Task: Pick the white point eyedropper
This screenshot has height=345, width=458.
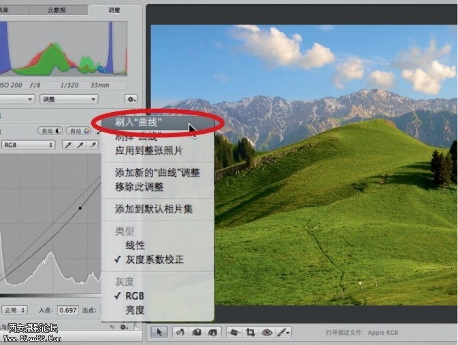Action: (x=94, y=145)
